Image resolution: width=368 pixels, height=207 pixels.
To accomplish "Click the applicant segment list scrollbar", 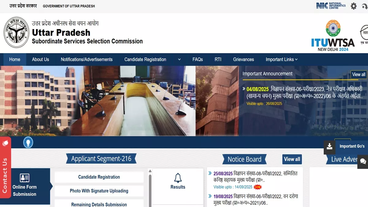I will [150, 188].
